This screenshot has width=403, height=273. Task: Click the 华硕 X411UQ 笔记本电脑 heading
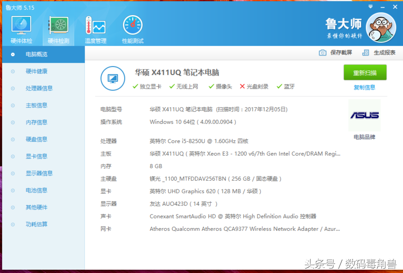click(x=177, y=73)
